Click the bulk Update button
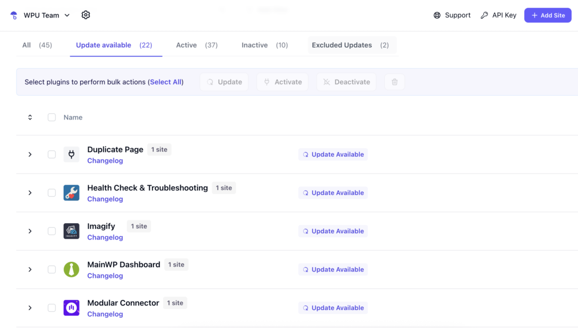578x328 pixels. click(x=224, y=82)
